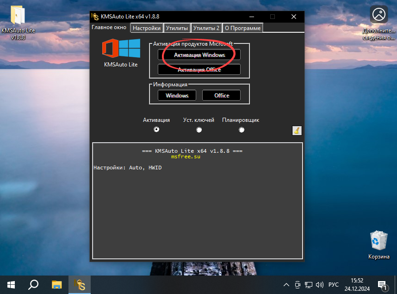Switch to the Настройки tab

(146, 28)
